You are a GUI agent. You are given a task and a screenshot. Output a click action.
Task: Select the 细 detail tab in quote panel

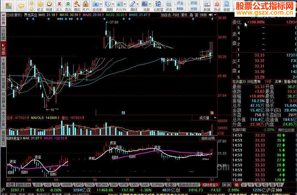pyautogui.click(x=236, y=185)
